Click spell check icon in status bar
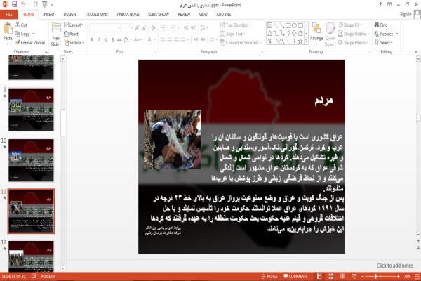Viewport: 421px width, 281px height. 34,276
